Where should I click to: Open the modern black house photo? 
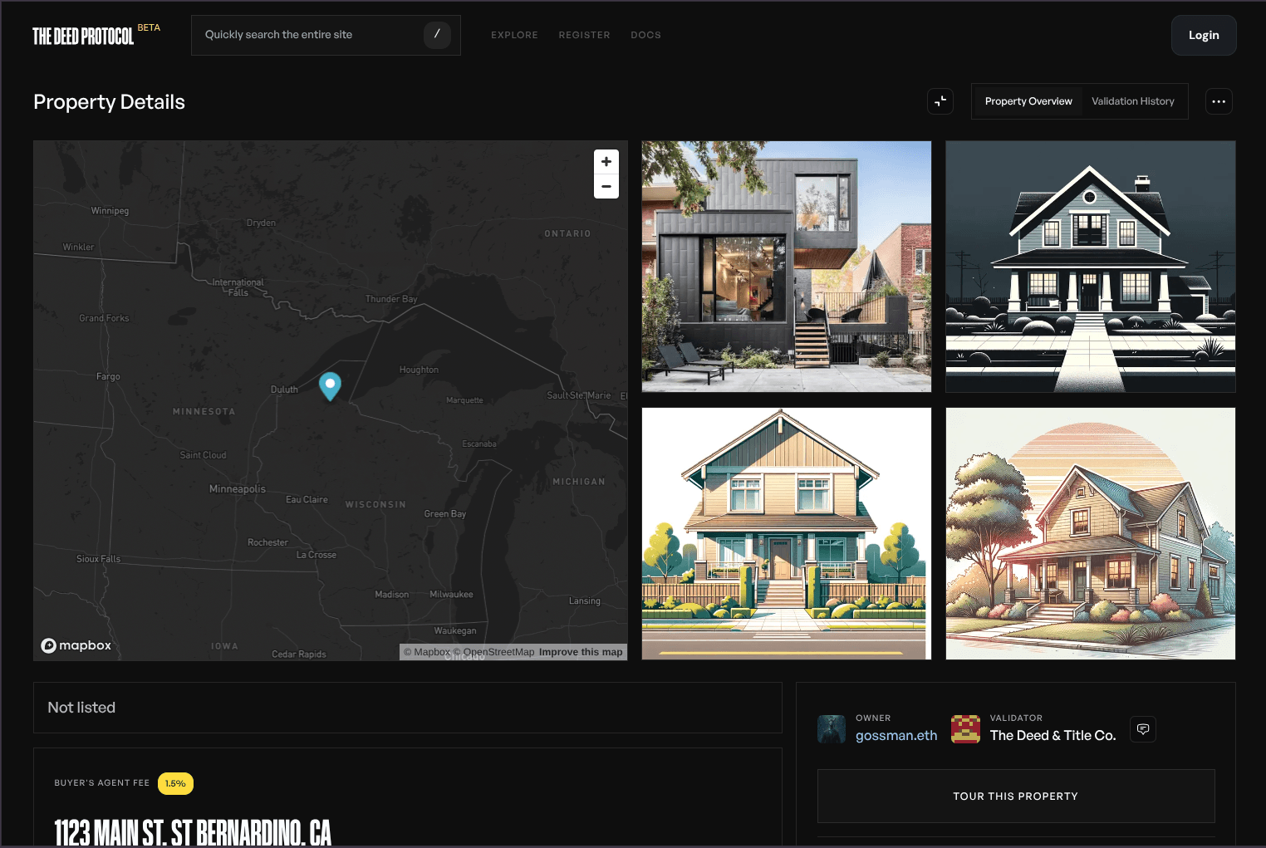[786, 266]
